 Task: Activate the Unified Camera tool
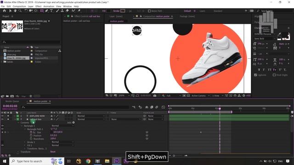(31, 11)
